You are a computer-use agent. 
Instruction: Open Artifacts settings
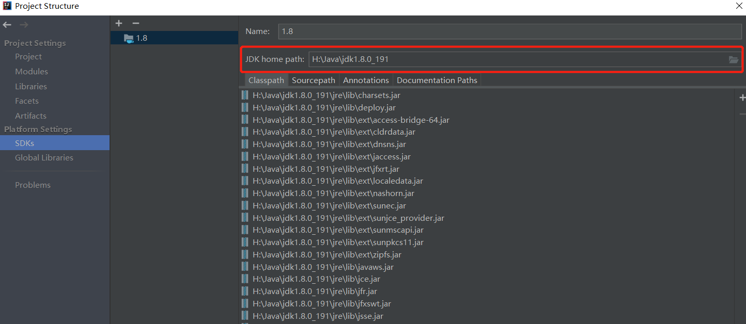pyautogui.click(x=30, y=116)
